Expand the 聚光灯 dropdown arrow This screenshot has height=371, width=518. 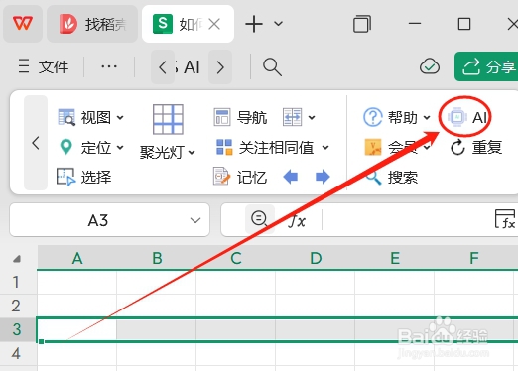click(x=192, y=153)
